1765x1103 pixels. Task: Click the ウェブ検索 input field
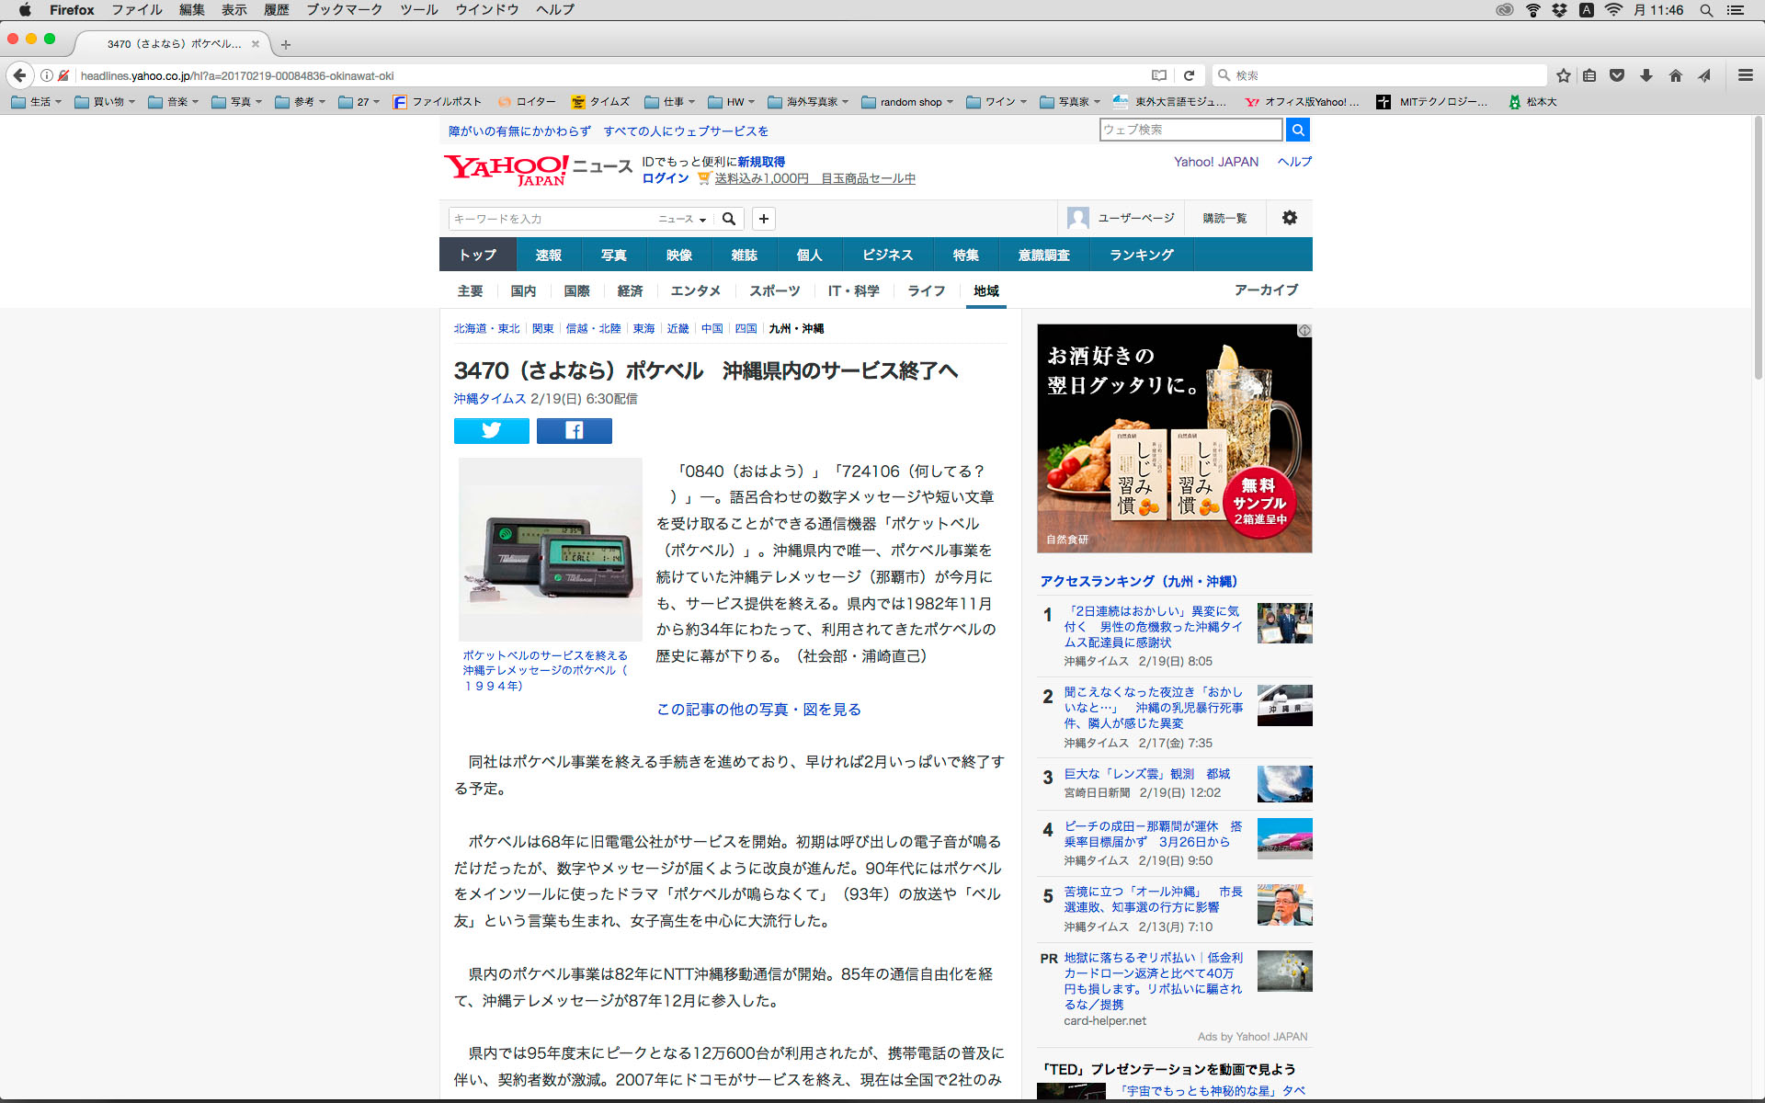tap(1190, 130)
